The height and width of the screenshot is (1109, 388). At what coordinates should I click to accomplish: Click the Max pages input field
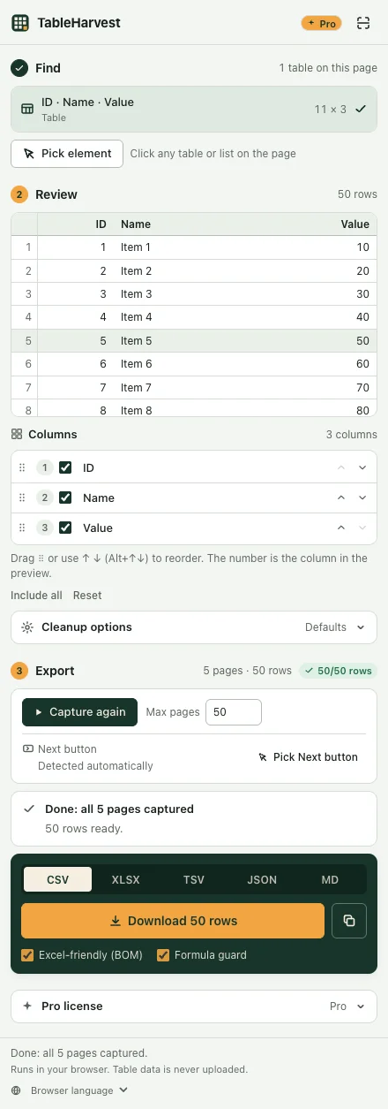tap(234, 712)
